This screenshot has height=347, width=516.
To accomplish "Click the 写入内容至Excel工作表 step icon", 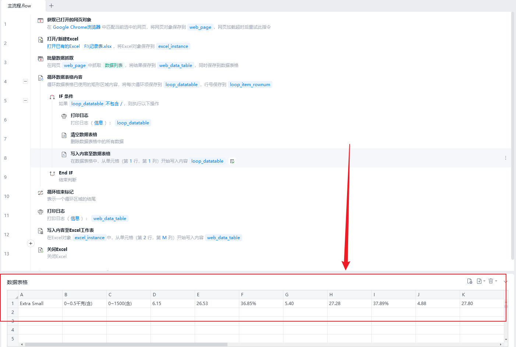I will (x=40, y=231).
